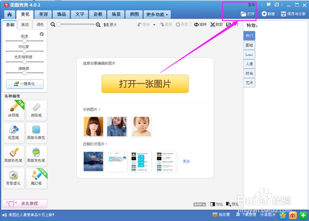Open the 更多功能 dropdown menu
This screenshot has width=309, height=221.
pyautogui.click(x=157, y=14)
